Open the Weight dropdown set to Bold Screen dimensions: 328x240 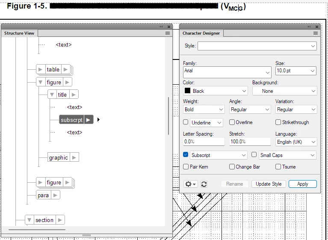point(204,110)
